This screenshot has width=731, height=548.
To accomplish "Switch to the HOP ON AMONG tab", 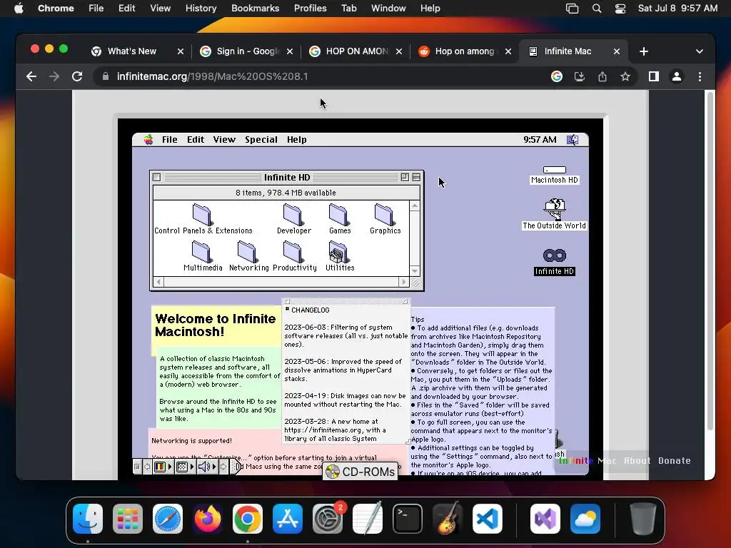I will pyautogui.click(x=357, y=51).
